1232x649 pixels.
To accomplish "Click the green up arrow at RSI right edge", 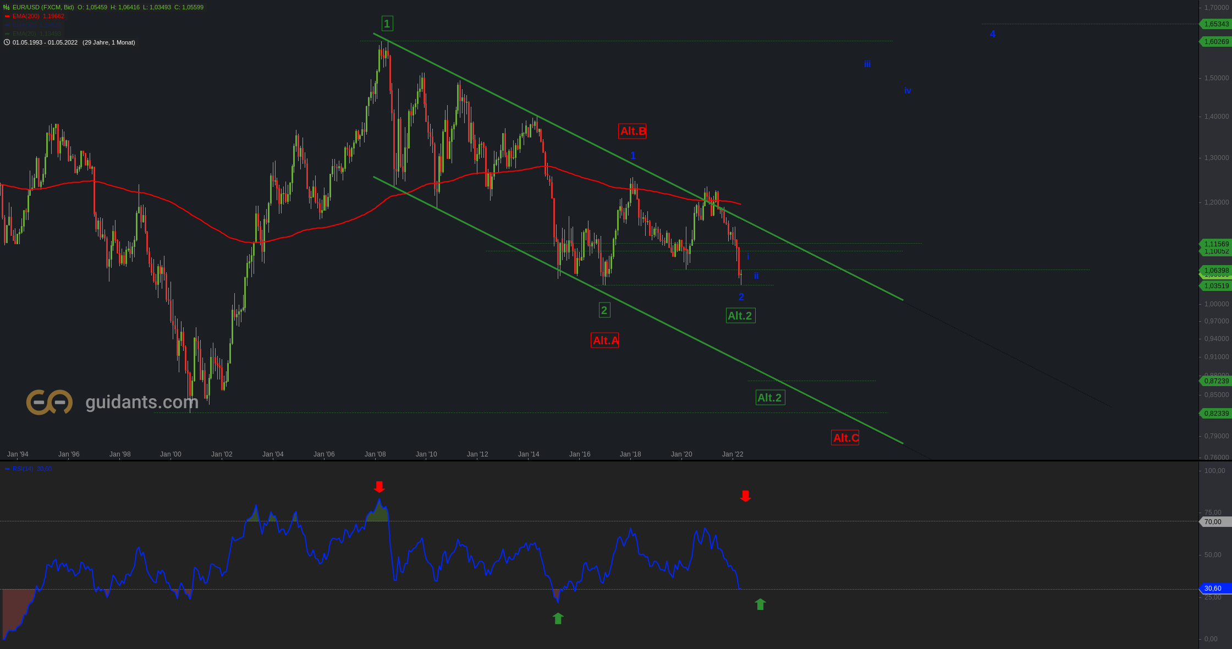I will [x=760, y=604].
